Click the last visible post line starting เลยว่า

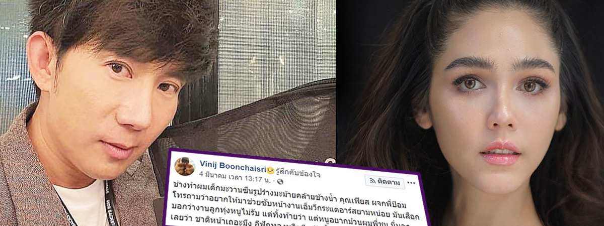297,221
